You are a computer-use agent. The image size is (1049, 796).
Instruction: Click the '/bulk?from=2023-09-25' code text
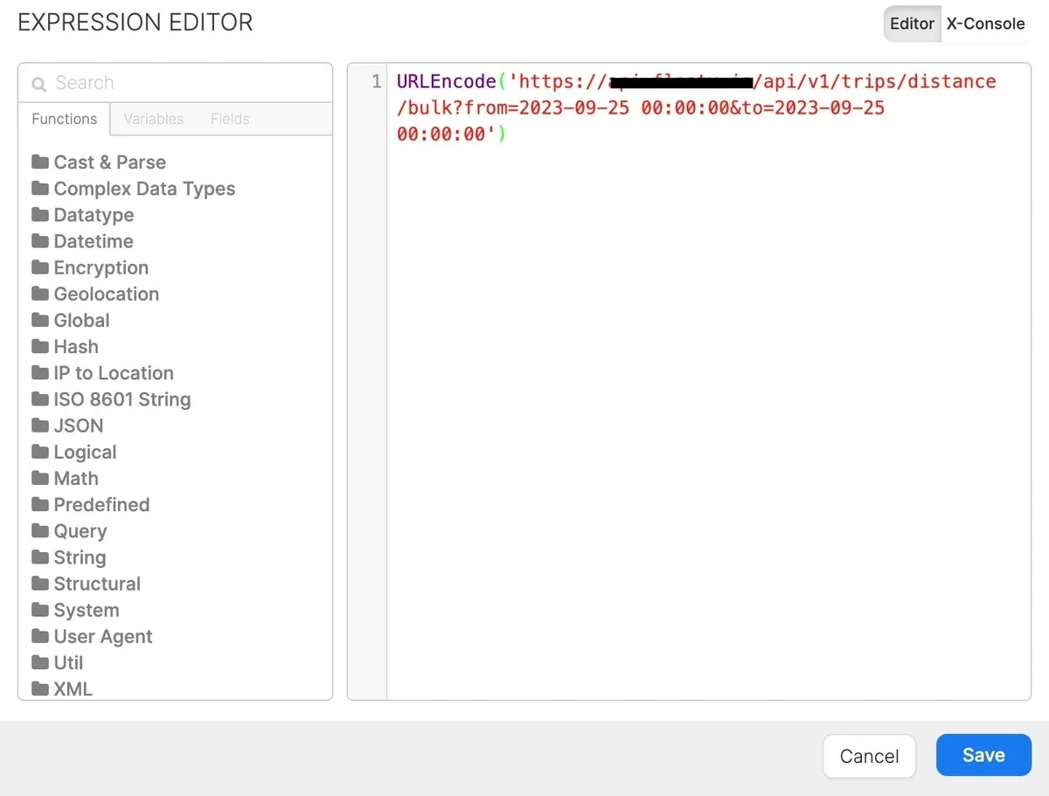click(512, 108)
